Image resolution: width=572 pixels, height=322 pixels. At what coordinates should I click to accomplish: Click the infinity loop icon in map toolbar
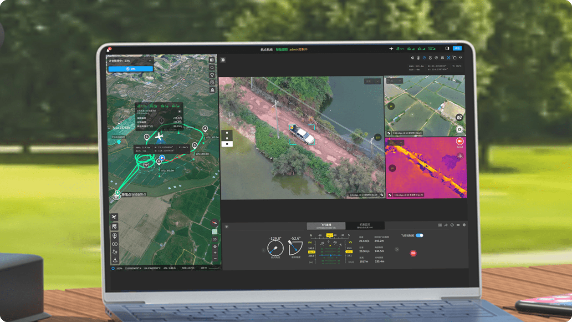point(114,244)
